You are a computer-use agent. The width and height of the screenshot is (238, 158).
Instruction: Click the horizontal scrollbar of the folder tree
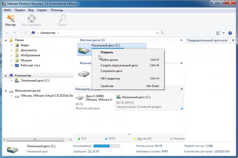35,140
